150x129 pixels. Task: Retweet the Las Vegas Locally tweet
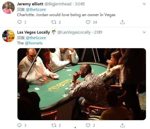click(x=54, y=125)
